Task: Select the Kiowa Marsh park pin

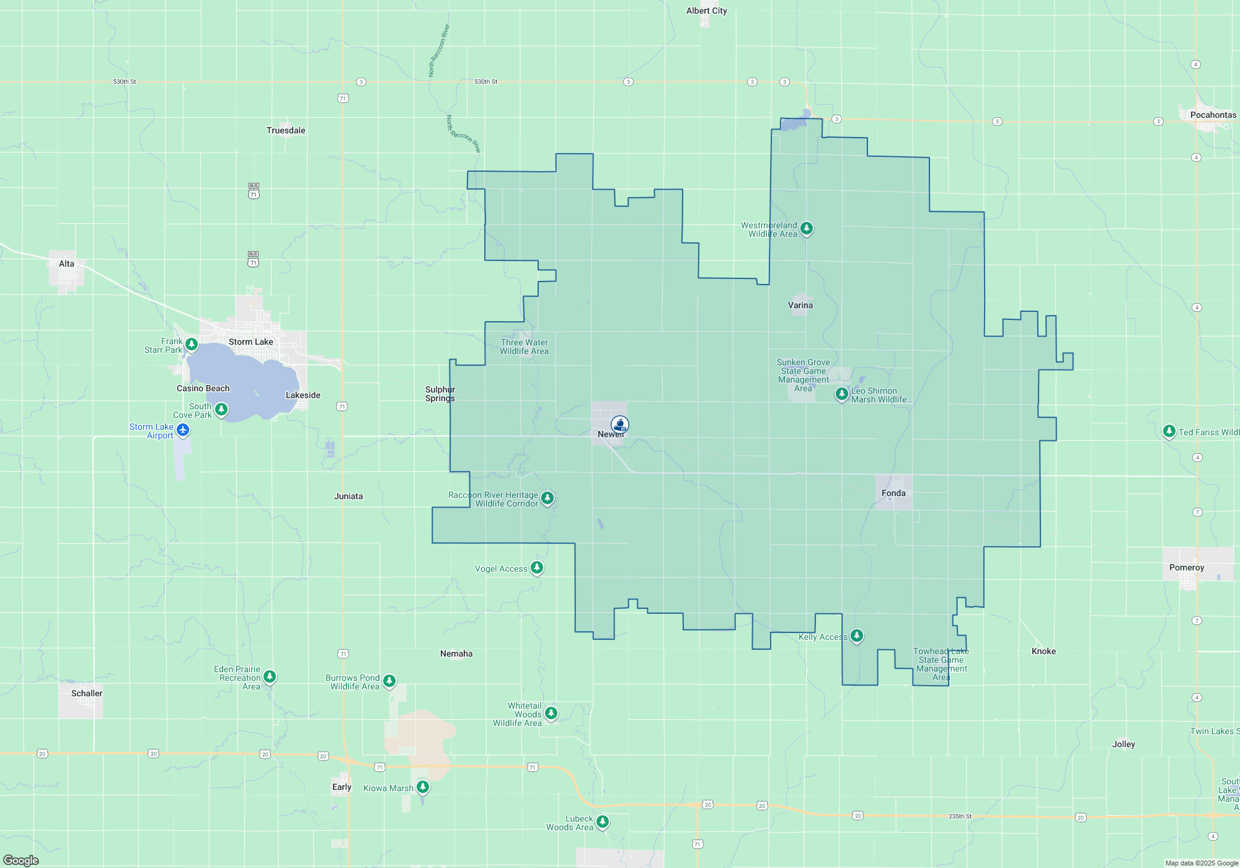Action: 423,787
